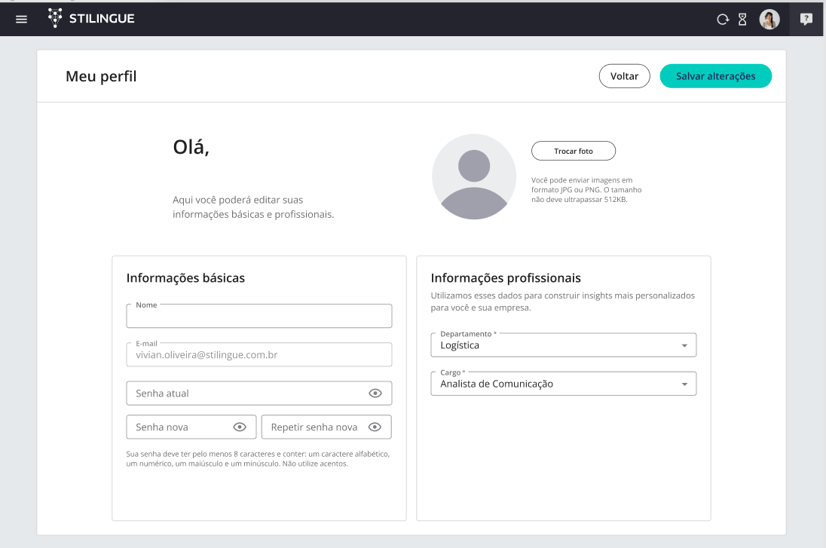Click the Trocar foto button
The height and width of the screenshot is (548, 826).
(574, 152)
